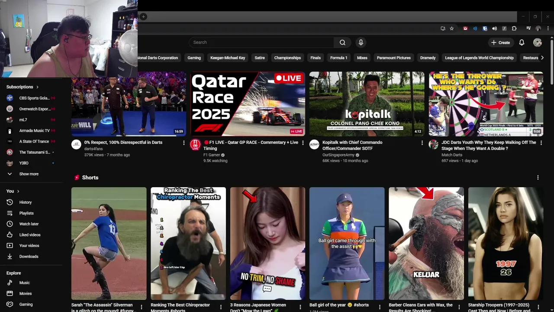Open the Starship Troopers cast short thumbnail
554x312 pixels.
click(506, 244)
